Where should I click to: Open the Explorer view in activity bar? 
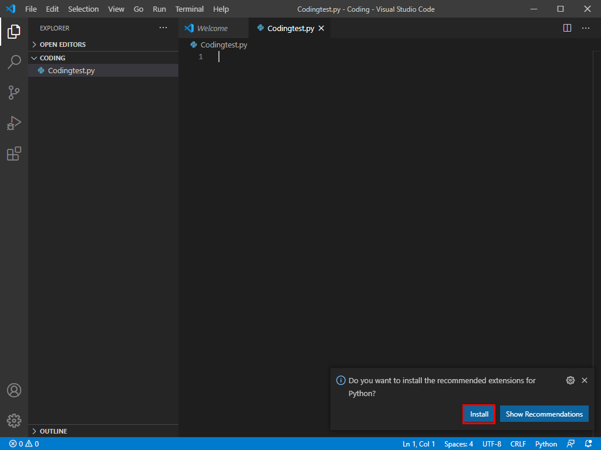tap(14, 32)
